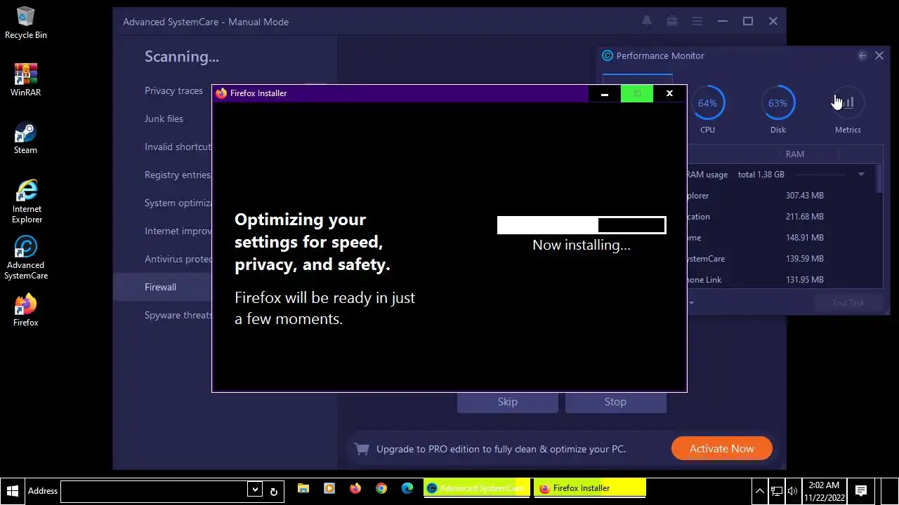Select Junk files in the scan list
899x505 pixels.
pos(164,119)
